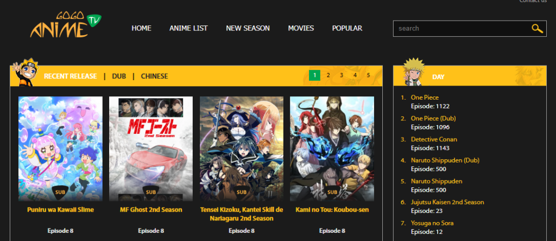
Task: Click Episode: 1122 under One Piece
Action: click(430, 106)
